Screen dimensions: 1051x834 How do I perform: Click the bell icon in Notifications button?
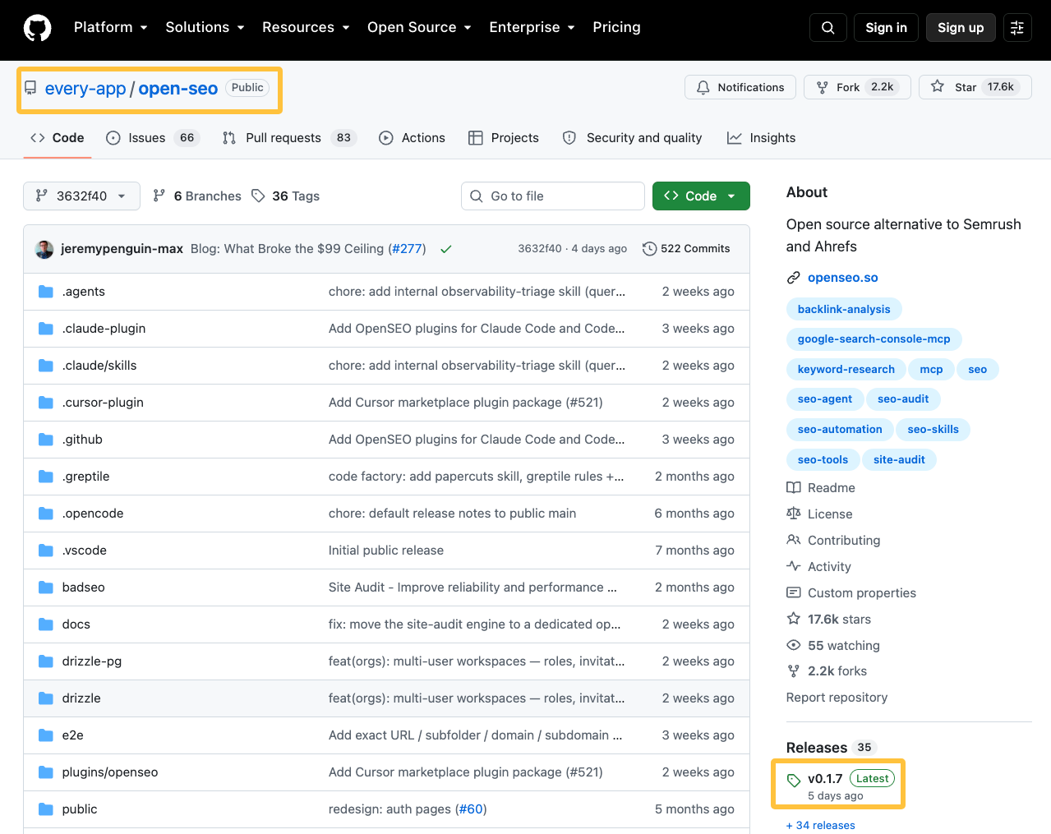[x=703, y=87]
